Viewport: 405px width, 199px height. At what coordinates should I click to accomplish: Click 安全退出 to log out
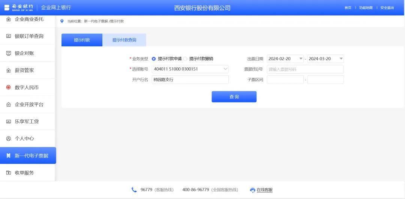(x=387, y=8)
